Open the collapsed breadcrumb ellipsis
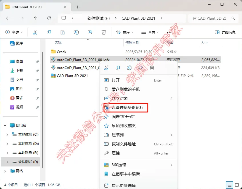 point(80,18)
